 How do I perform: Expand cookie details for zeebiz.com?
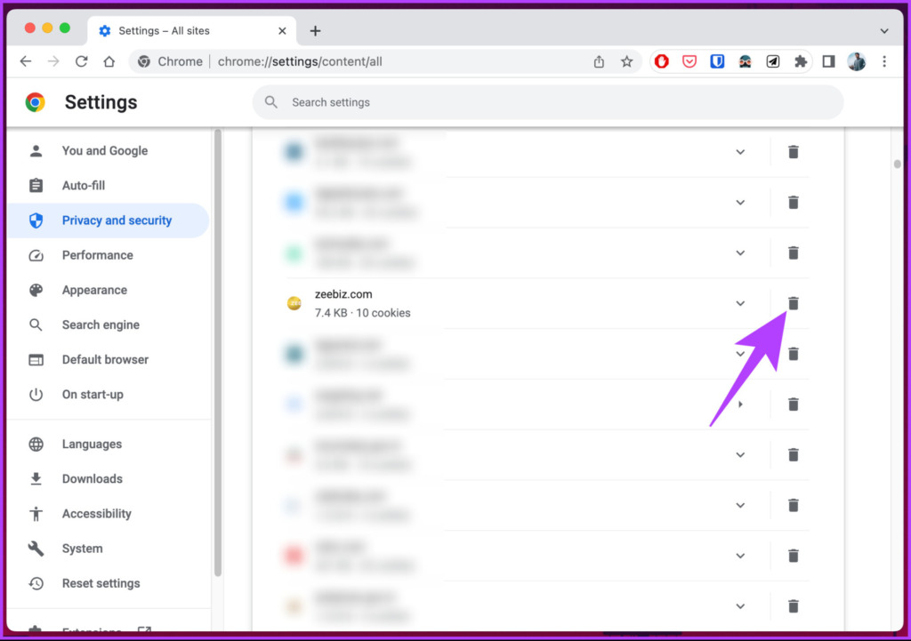pyautogui.click(x=740, y=303)
